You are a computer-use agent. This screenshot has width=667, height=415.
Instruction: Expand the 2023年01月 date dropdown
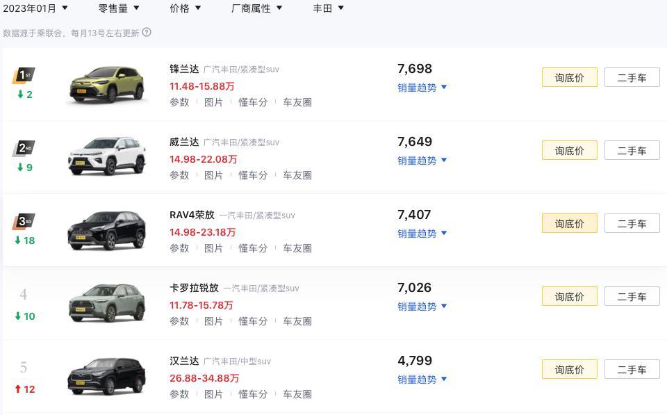coord(35,8)
